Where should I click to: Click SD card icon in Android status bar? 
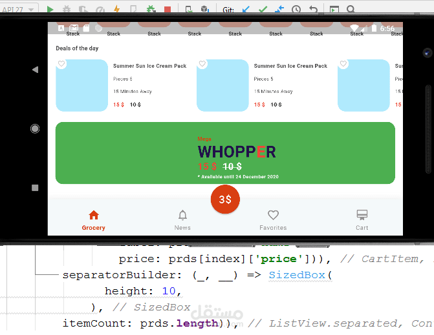[x=87, y=28]
